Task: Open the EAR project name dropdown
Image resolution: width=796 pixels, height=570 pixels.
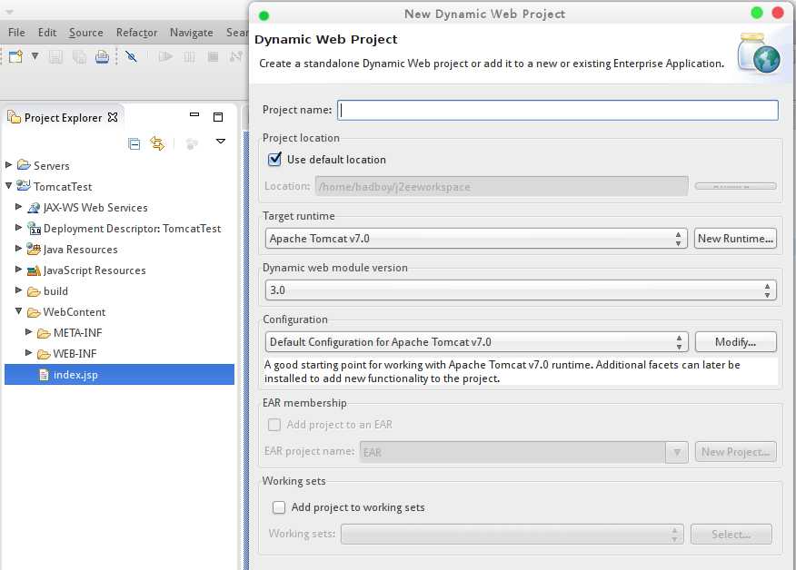Action: coord(677,452)
